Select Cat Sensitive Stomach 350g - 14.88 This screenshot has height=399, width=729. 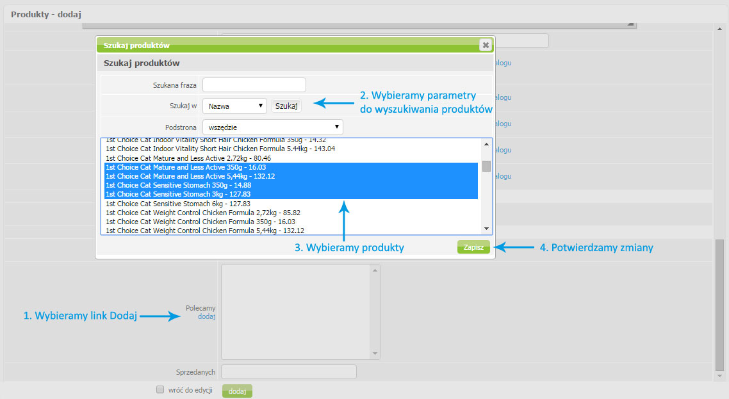click(x=291, y=185)
